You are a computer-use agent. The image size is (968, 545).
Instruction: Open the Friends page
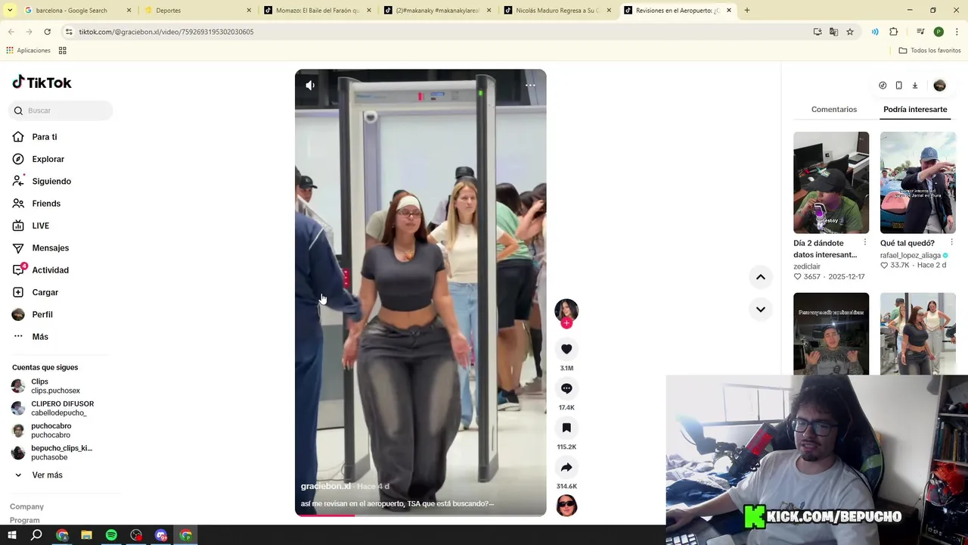pos(36,204)
